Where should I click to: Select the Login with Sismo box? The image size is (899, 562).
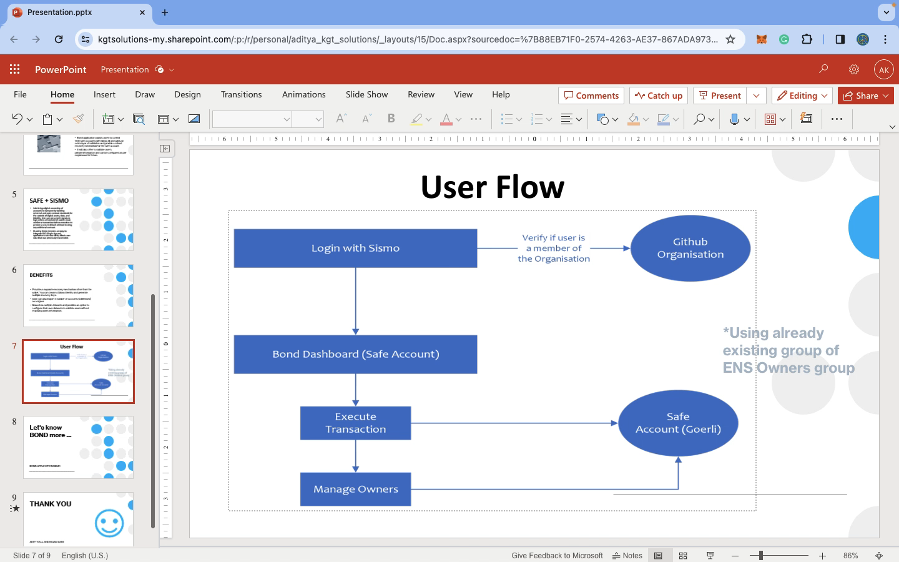(355, 248)
